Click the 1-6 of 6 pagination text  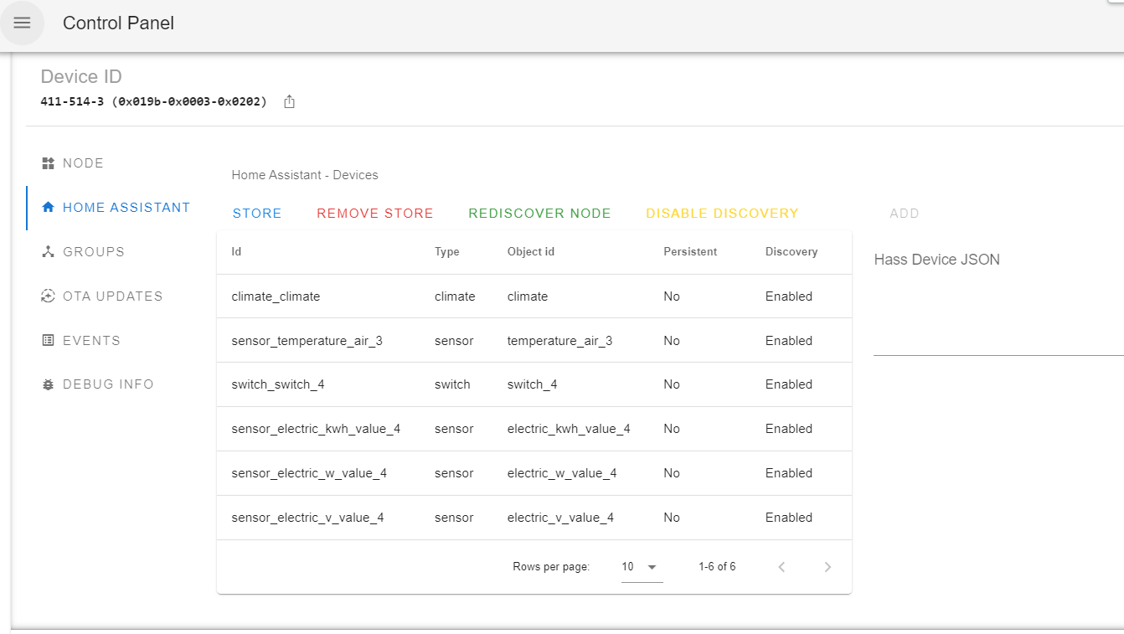pos(717,567)
